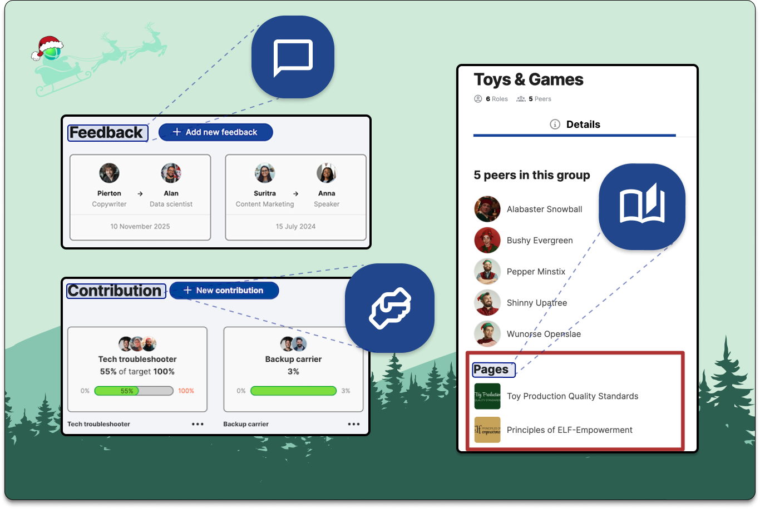The width and height of the screenshot is (760, 509).
Task: Open the Toy Production Quality Standards page
Action: click(573, 396)
